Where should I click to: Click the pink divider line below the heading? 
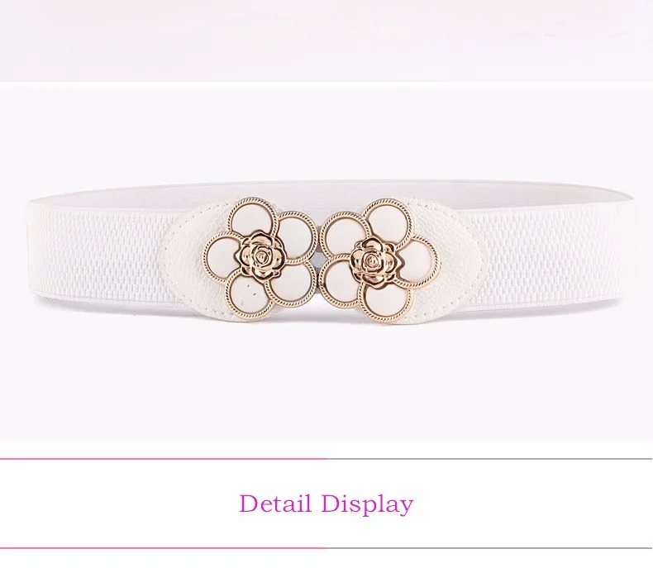point(164,548)
